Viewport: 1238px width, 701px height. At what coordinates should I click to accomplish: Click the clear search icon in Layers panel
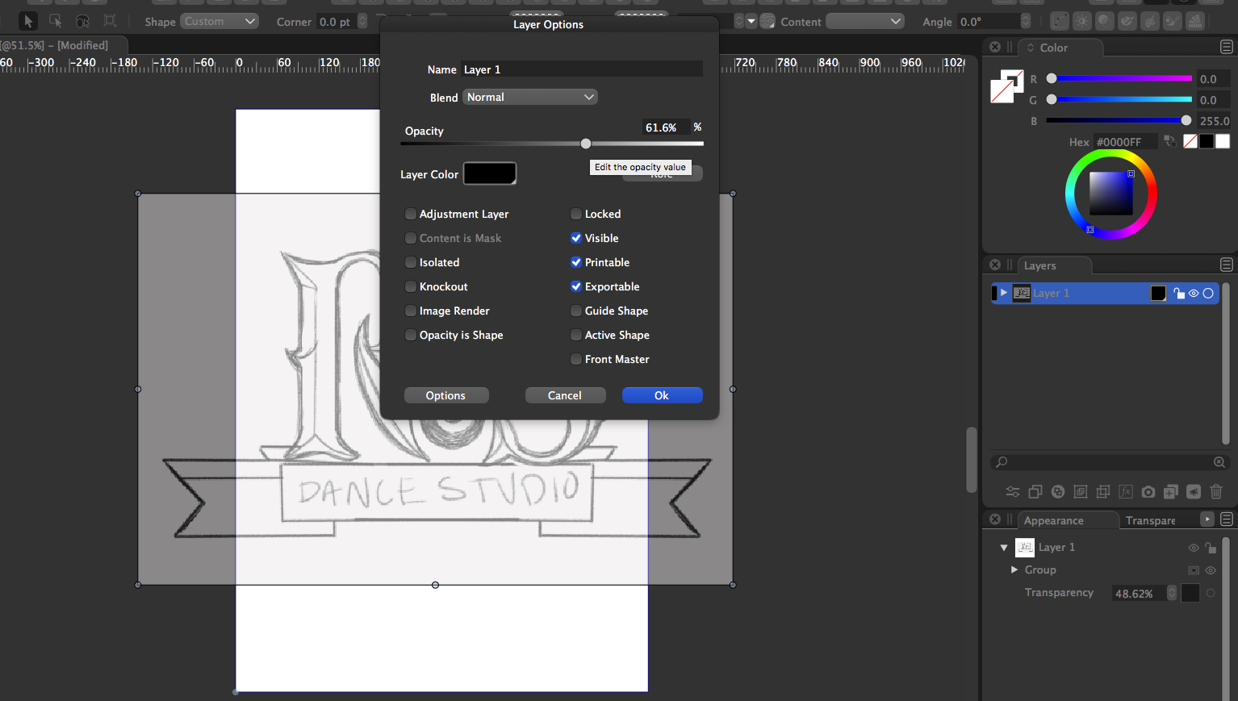point(1219,462)
